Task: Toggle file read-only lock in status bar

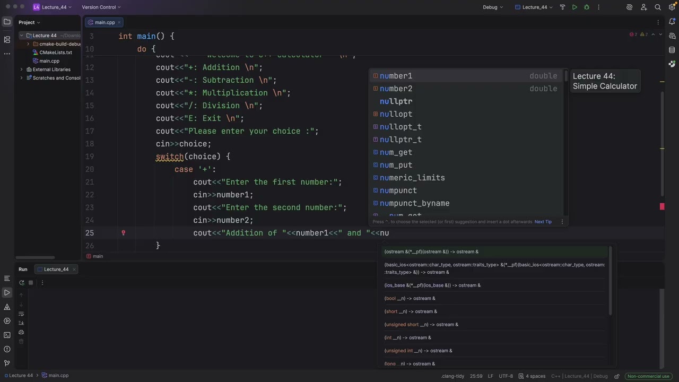Action: tap(617, 376)
